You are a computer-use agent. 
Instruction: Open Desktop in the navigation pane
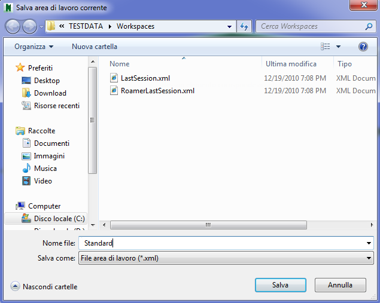click(x=47, y=81)
